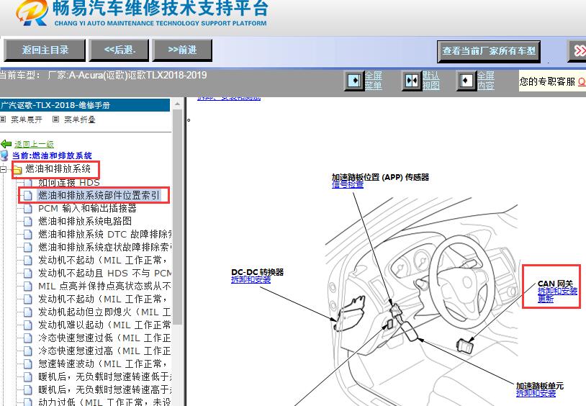Open PCM 输入和输出插接器 tree item
Viewport: 586px width, 406px height.
pyautogui.click(x=87, y=208)
